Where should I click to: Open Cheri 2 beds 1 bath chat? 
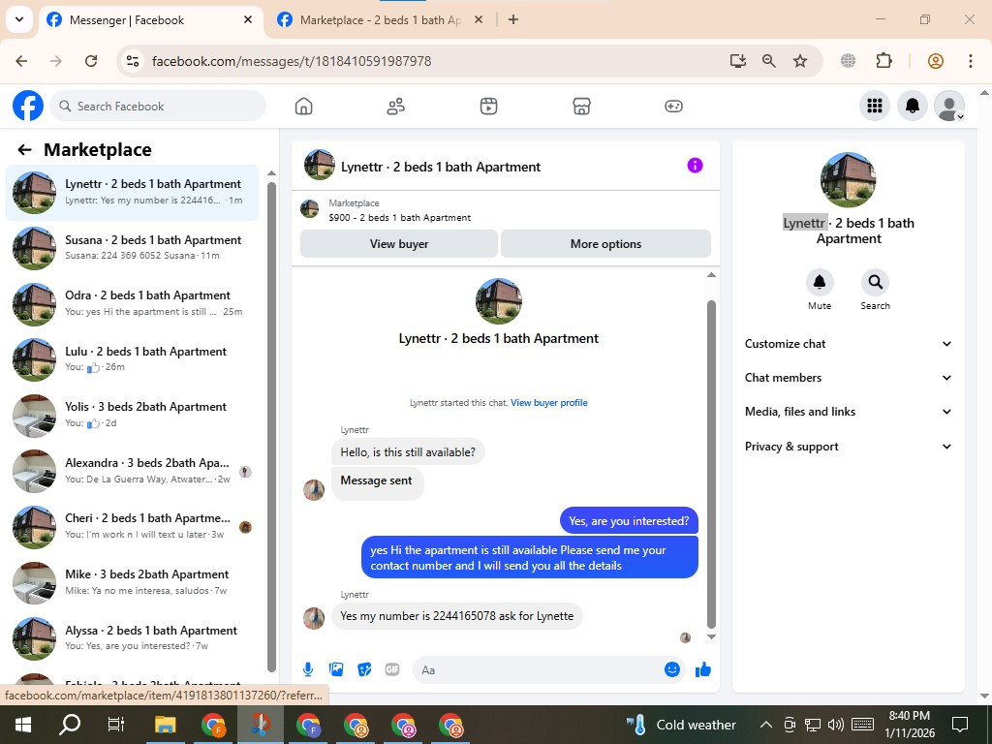[x=133, y=526]
